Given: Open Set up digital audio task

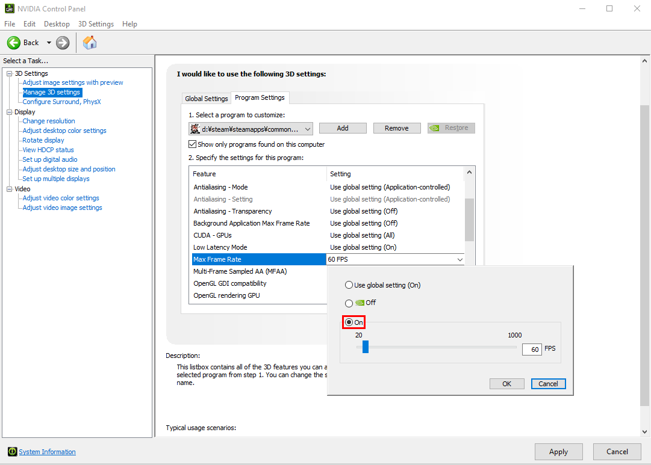Looking at the screenshot, I should (50, 159).
